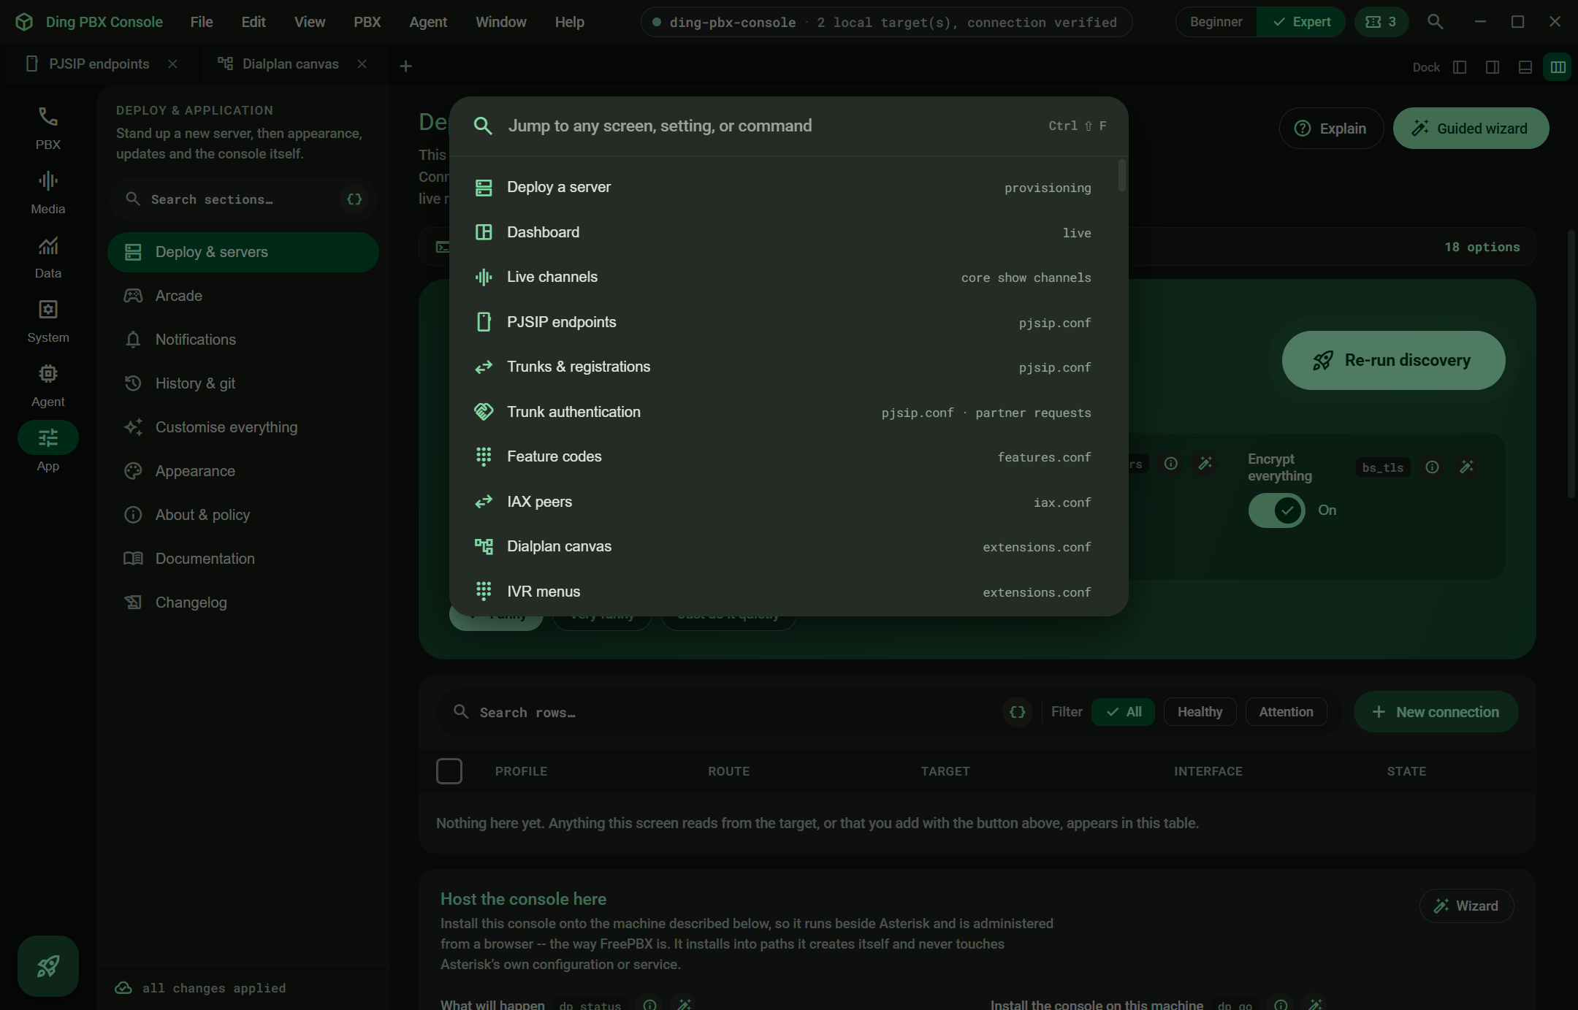
Task: Open the title bar search magnifier
Action: (x=1436, y=22)
